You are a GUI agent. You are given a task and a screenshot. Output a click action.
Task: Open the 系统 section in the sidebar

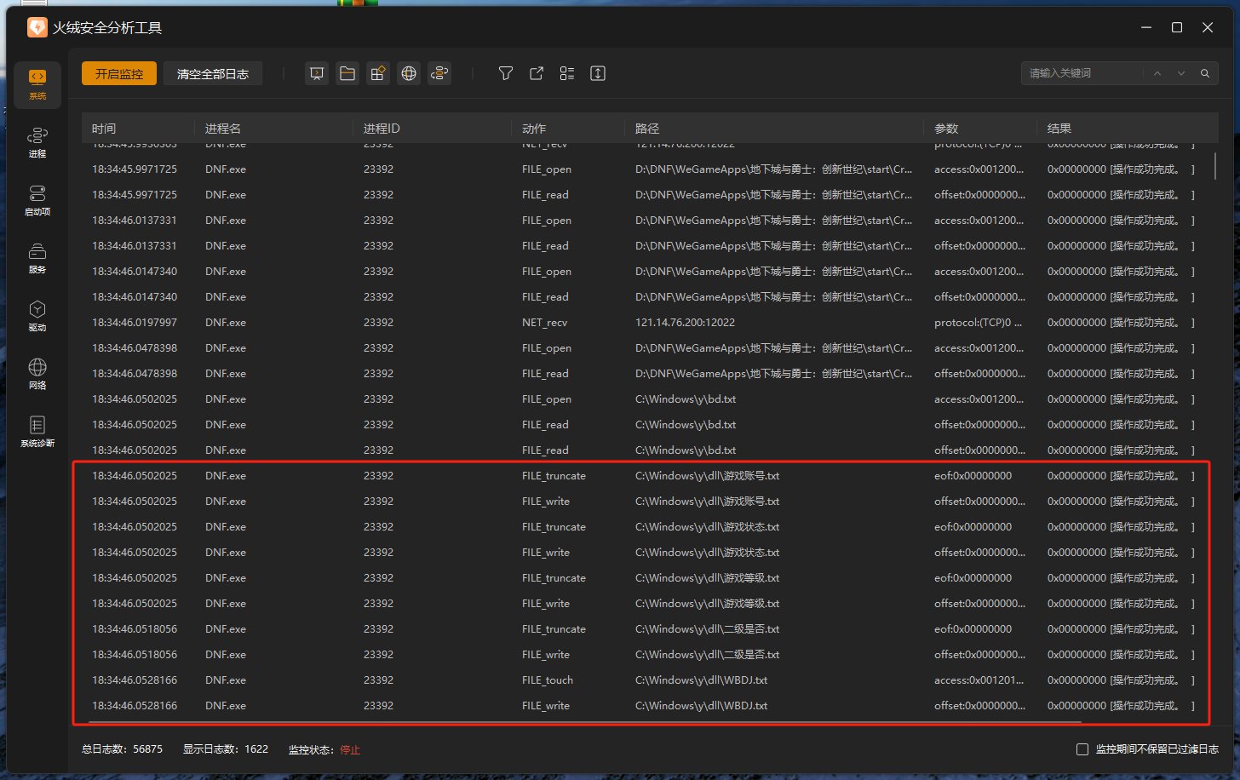pyautogui.click(x=37, y=85)
